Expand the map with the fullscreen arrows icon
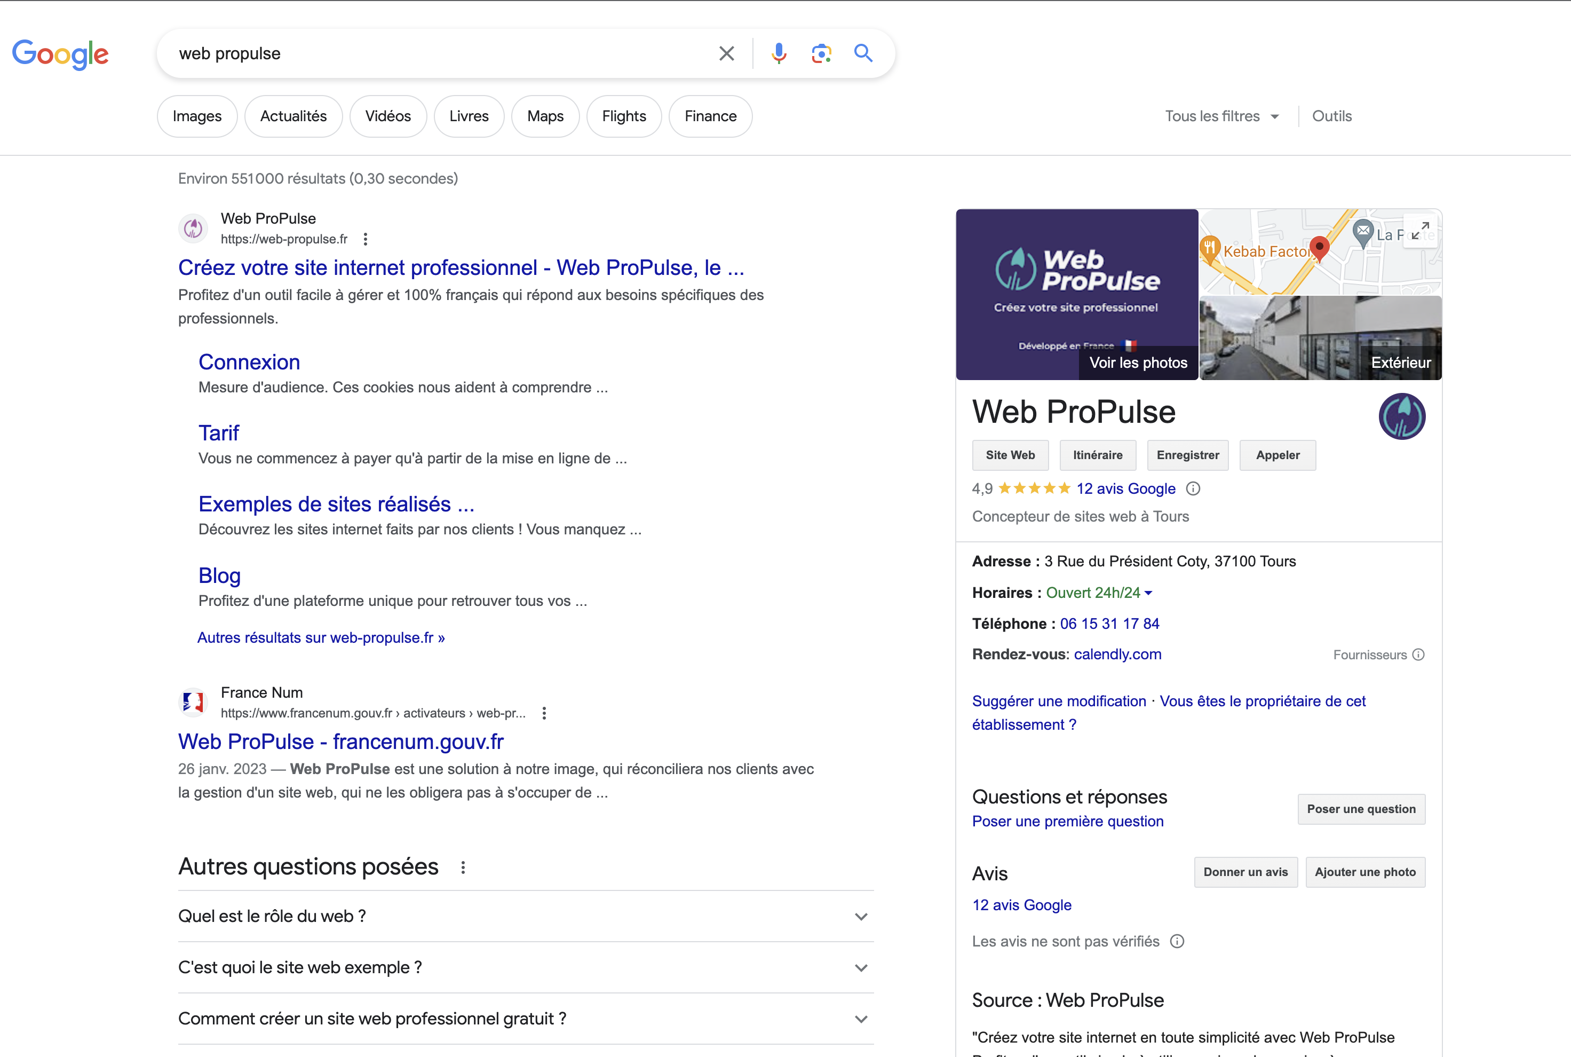 pos(1419,231)
